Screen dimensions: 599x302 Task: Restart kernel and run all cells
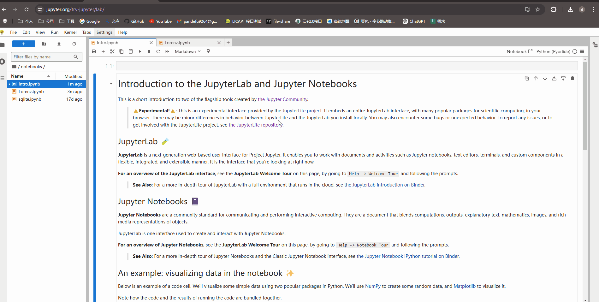coord(167,51)
